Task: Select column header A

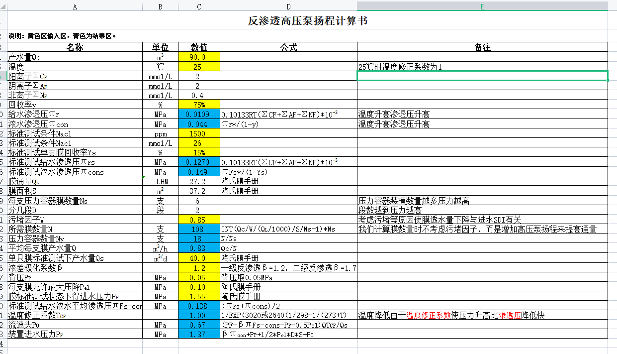Action: [x=75, y=7]
